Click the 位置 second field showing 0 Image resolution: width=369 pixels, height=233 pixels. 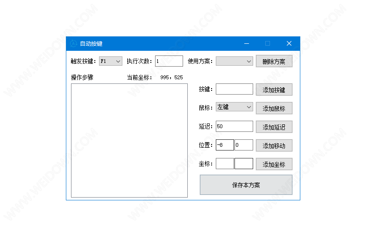point(243,145)
